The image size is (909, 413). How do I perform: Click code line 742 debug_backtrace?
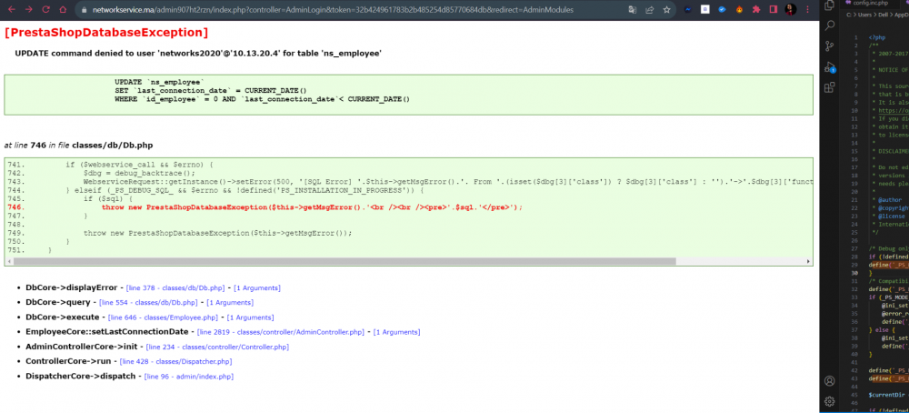click(140, 173)
